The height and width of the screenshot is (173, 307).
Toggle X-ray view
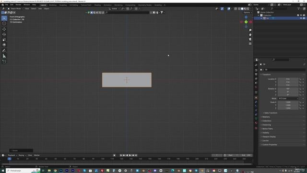point(236,9)
